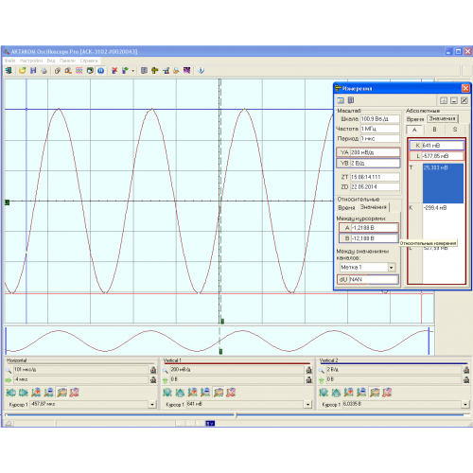
Task: Click the red crossed-out cursor icon in Horizontal panel
Action: (x=74, y=393)
